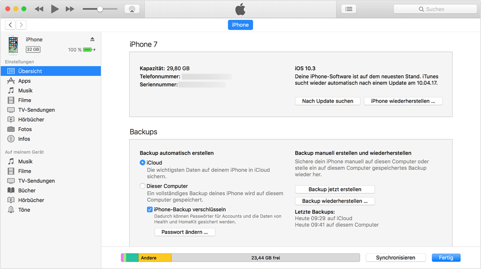Open the list view icon button
Screen dimensions: 481x269
pos(349,9)
